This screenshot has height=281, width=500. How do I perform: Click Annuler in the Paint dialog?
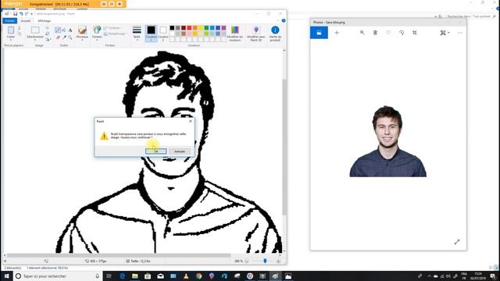coord(180,151)
